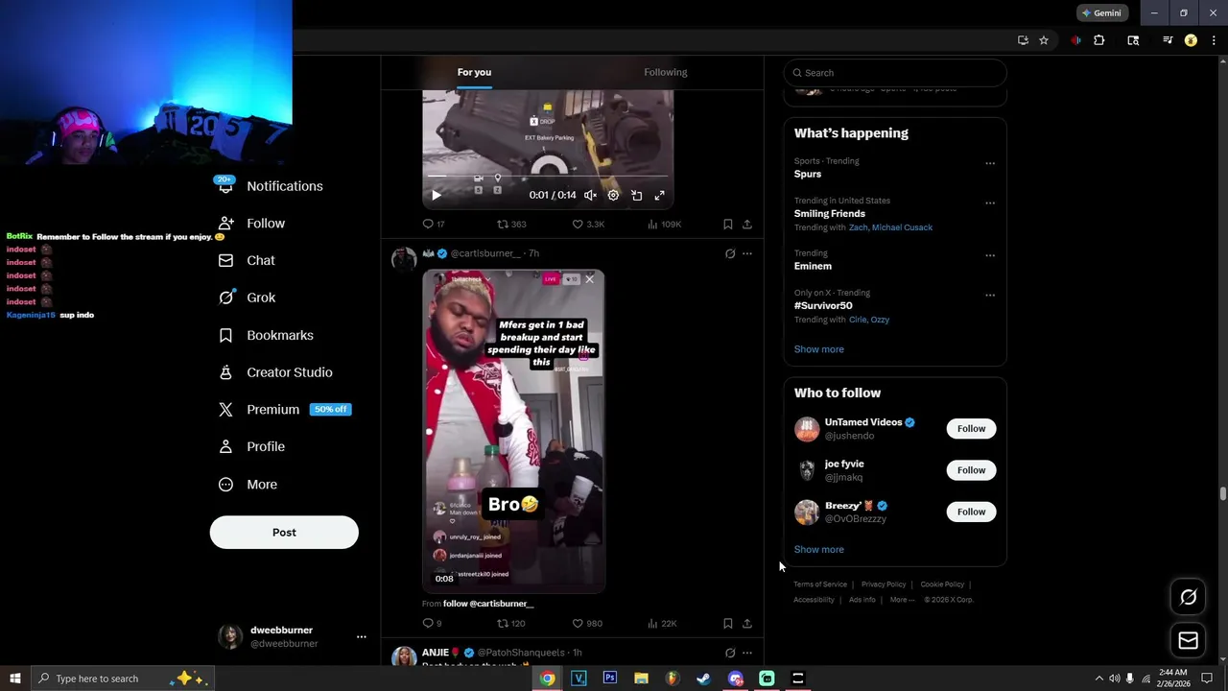
Task: Open the floating Grok button
Action: tap(1188, 597)
